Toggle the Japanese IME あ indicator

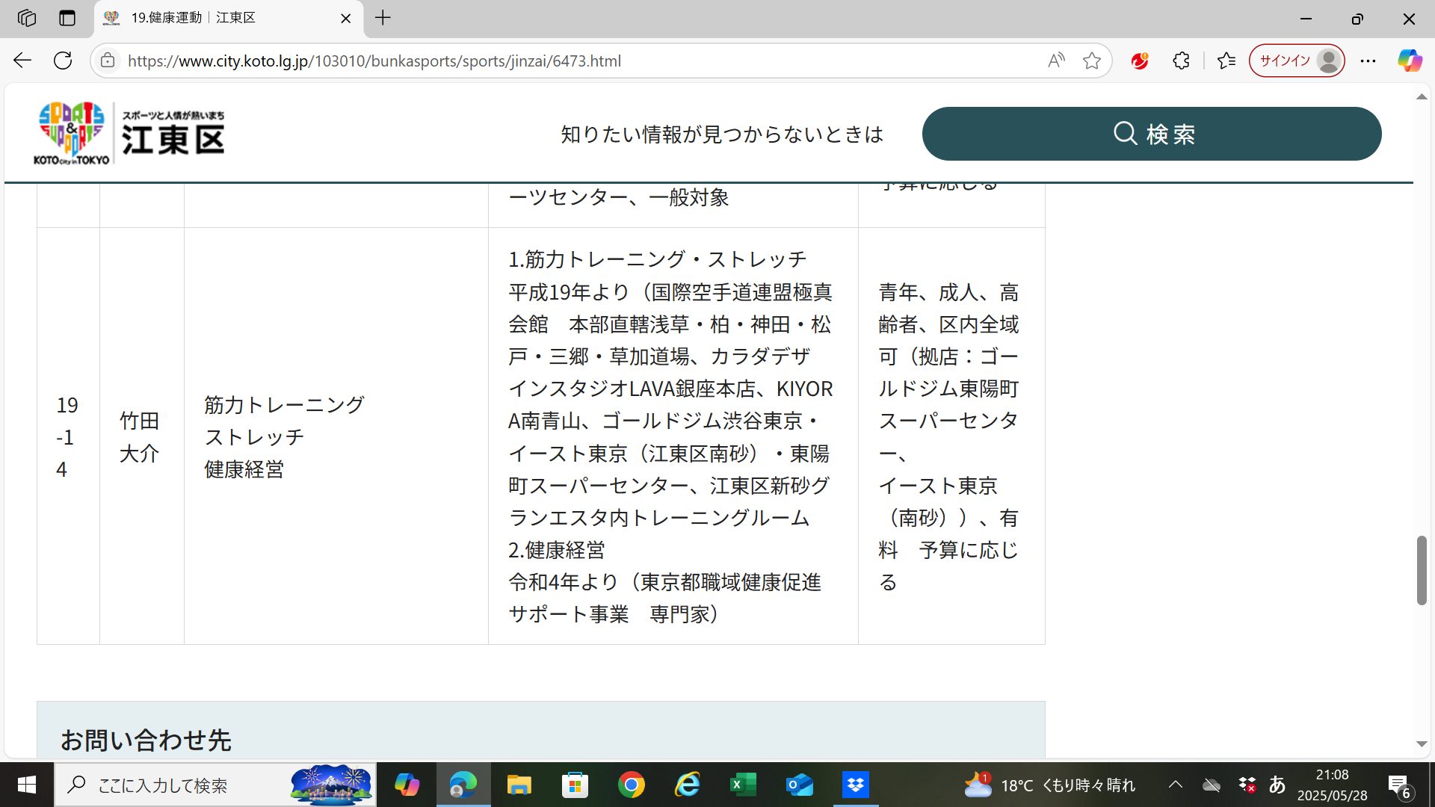[1277, 785]
